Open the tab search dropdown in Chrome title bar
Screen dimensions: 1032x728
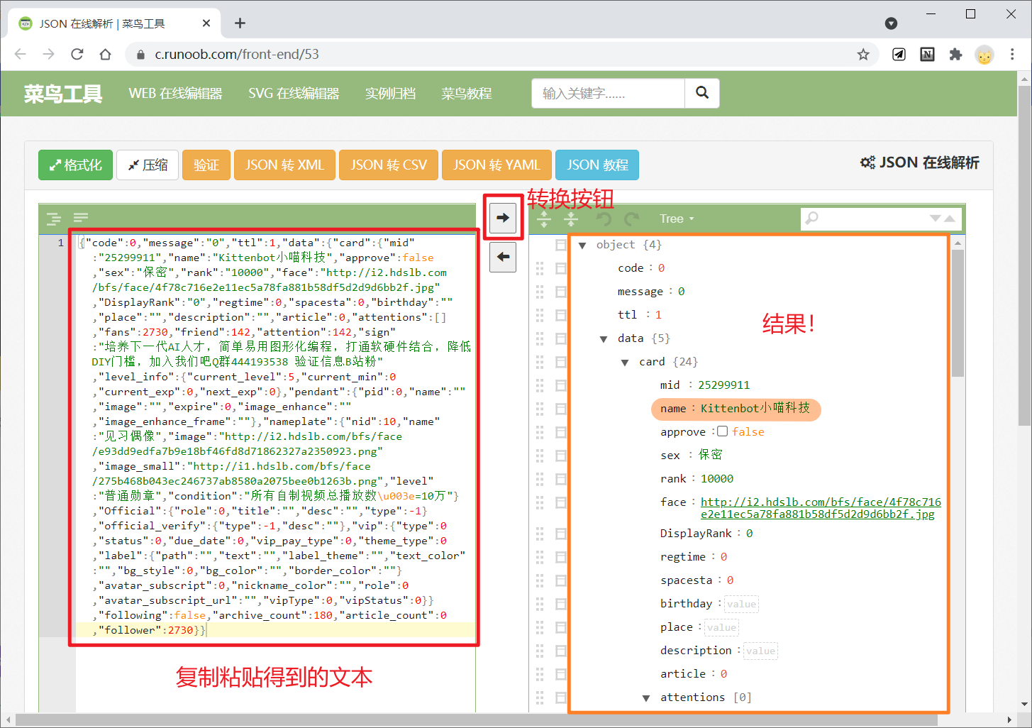892,23
